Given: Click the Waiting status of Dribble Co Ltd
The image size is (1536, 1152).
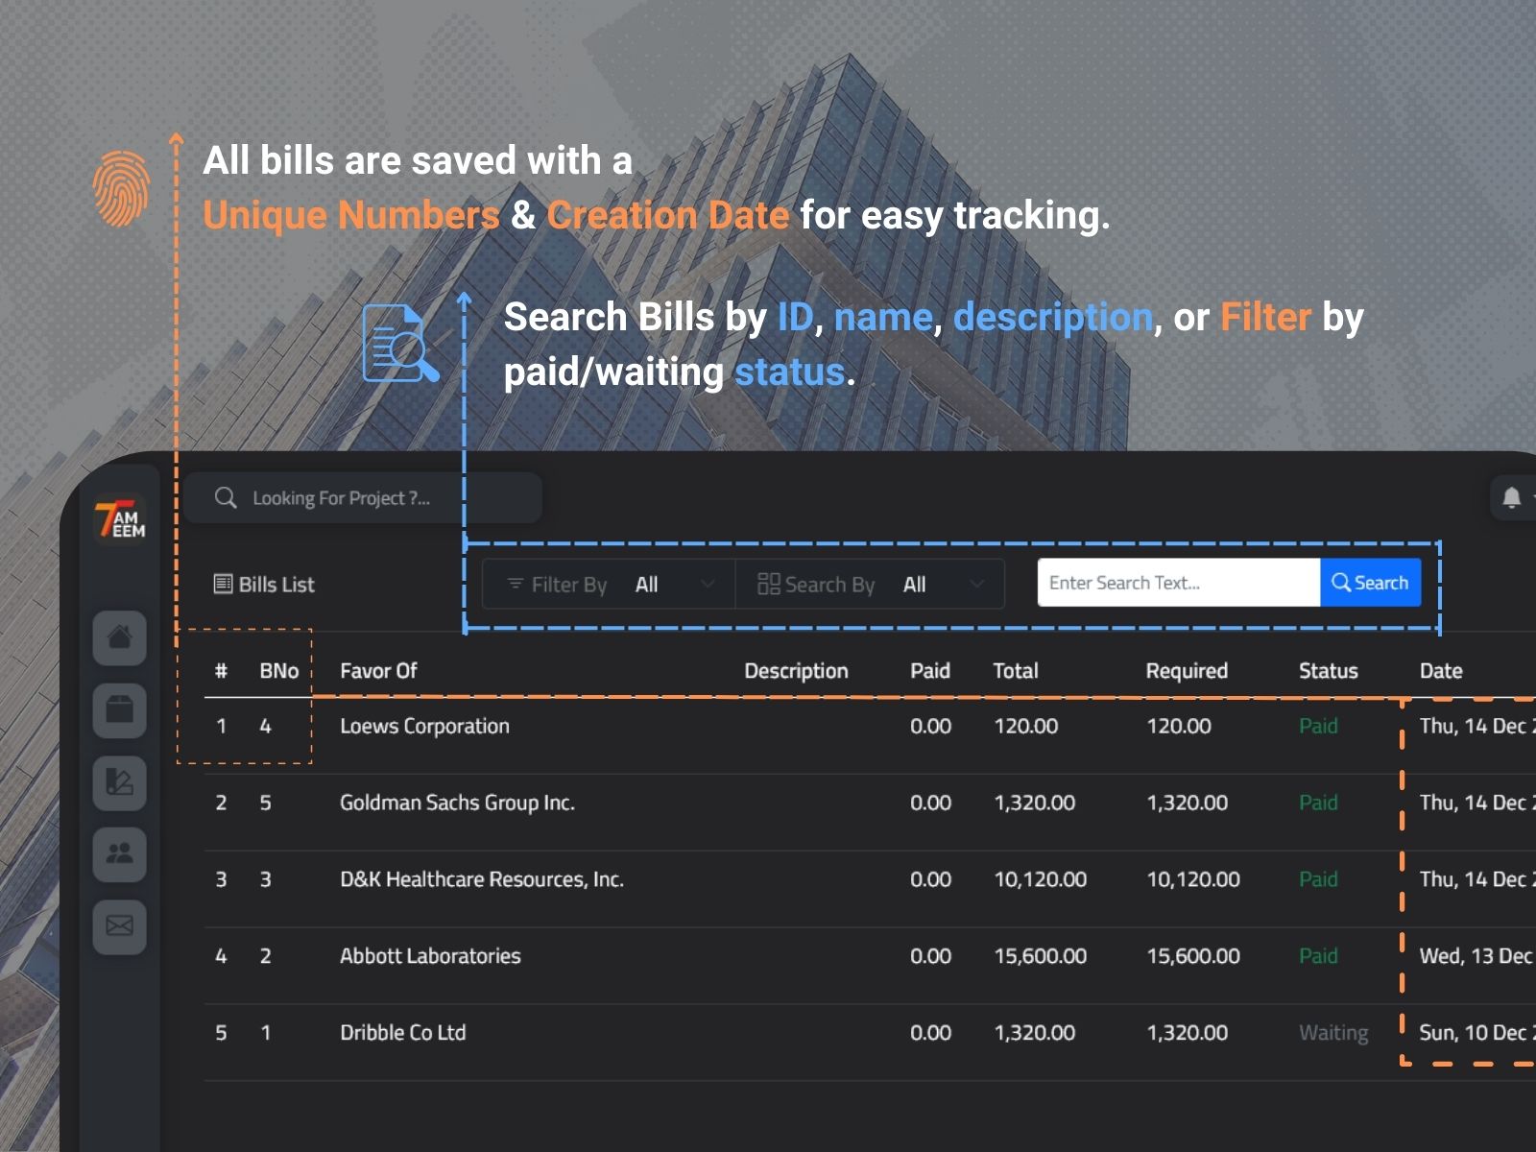Looking at the screenshot, I should (x=1333, y=1033).
